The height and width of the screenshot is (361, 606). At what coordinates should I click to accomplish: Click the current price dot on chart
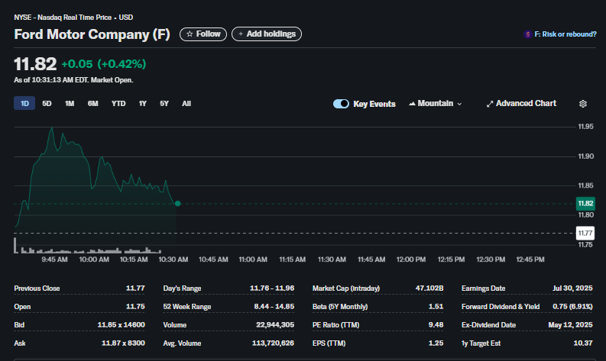point(178,204)
